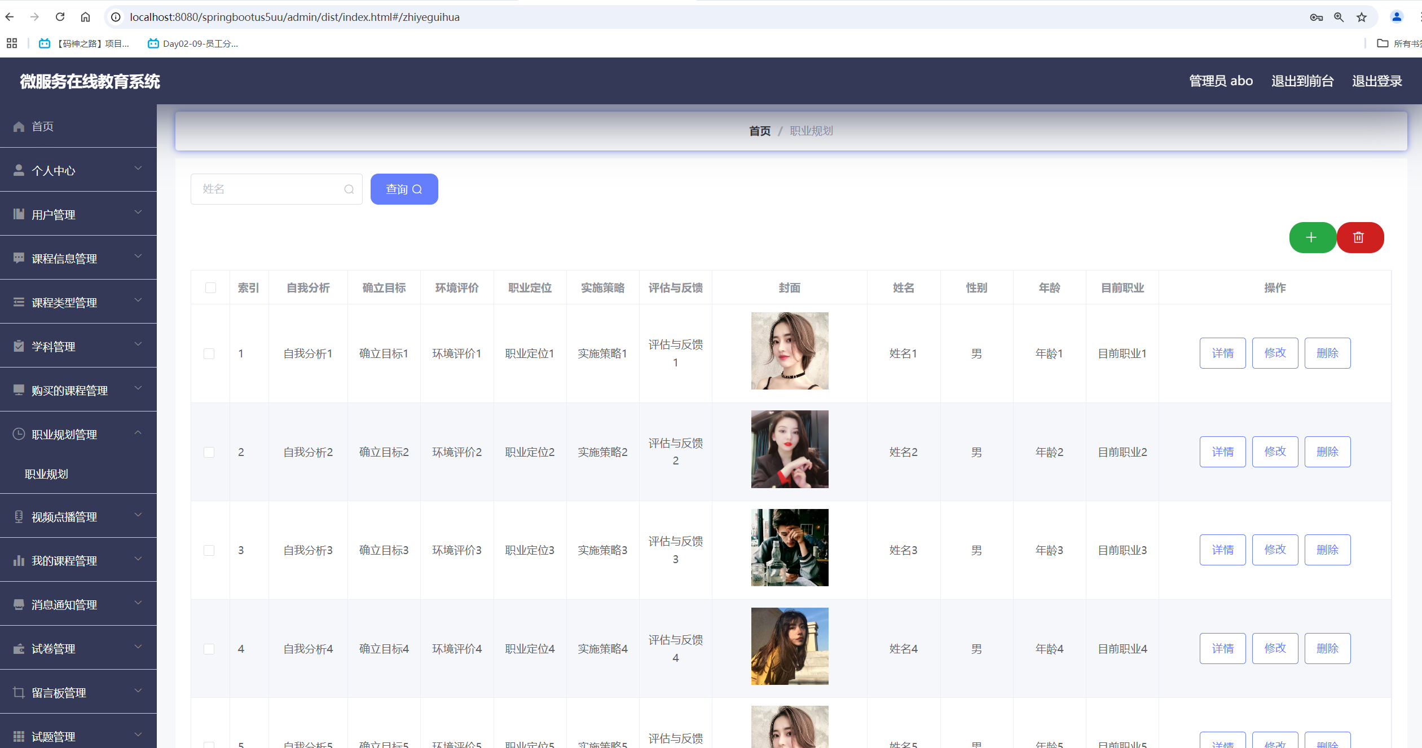Click the cover photo thumbnail for 姓名3
The width and height of the screenshot is (1422, 748).
[x=790, y=548]
